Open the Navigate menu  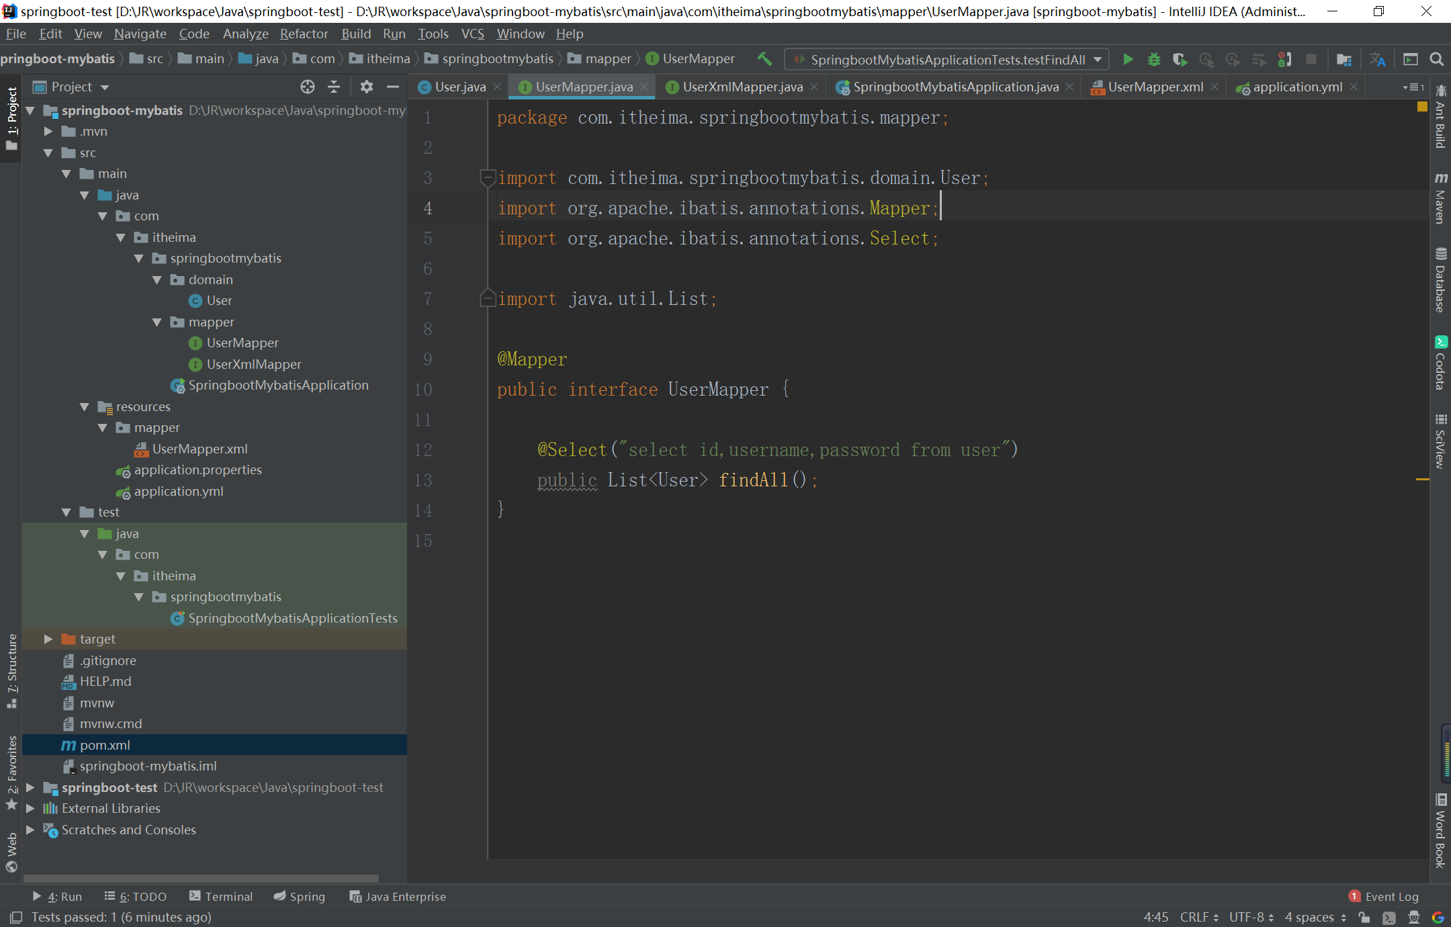coord(140,34)
